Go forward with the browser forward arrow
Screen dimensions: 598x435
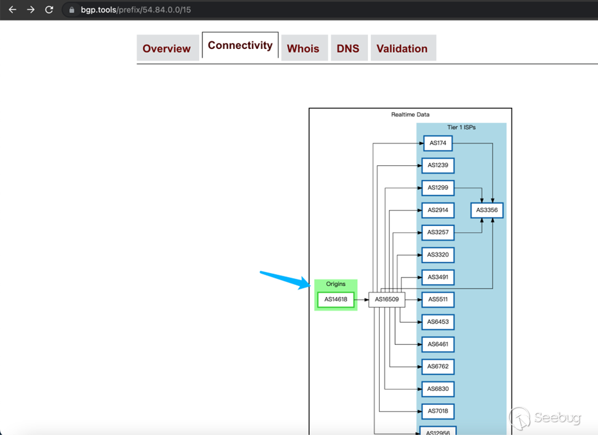31,10
